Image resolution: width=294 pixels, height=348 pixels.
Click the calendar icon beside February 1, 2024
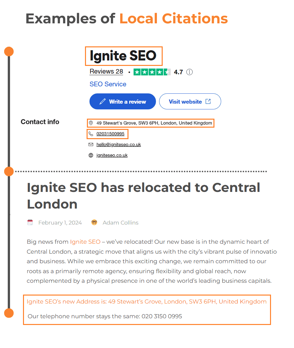(30, 223)
